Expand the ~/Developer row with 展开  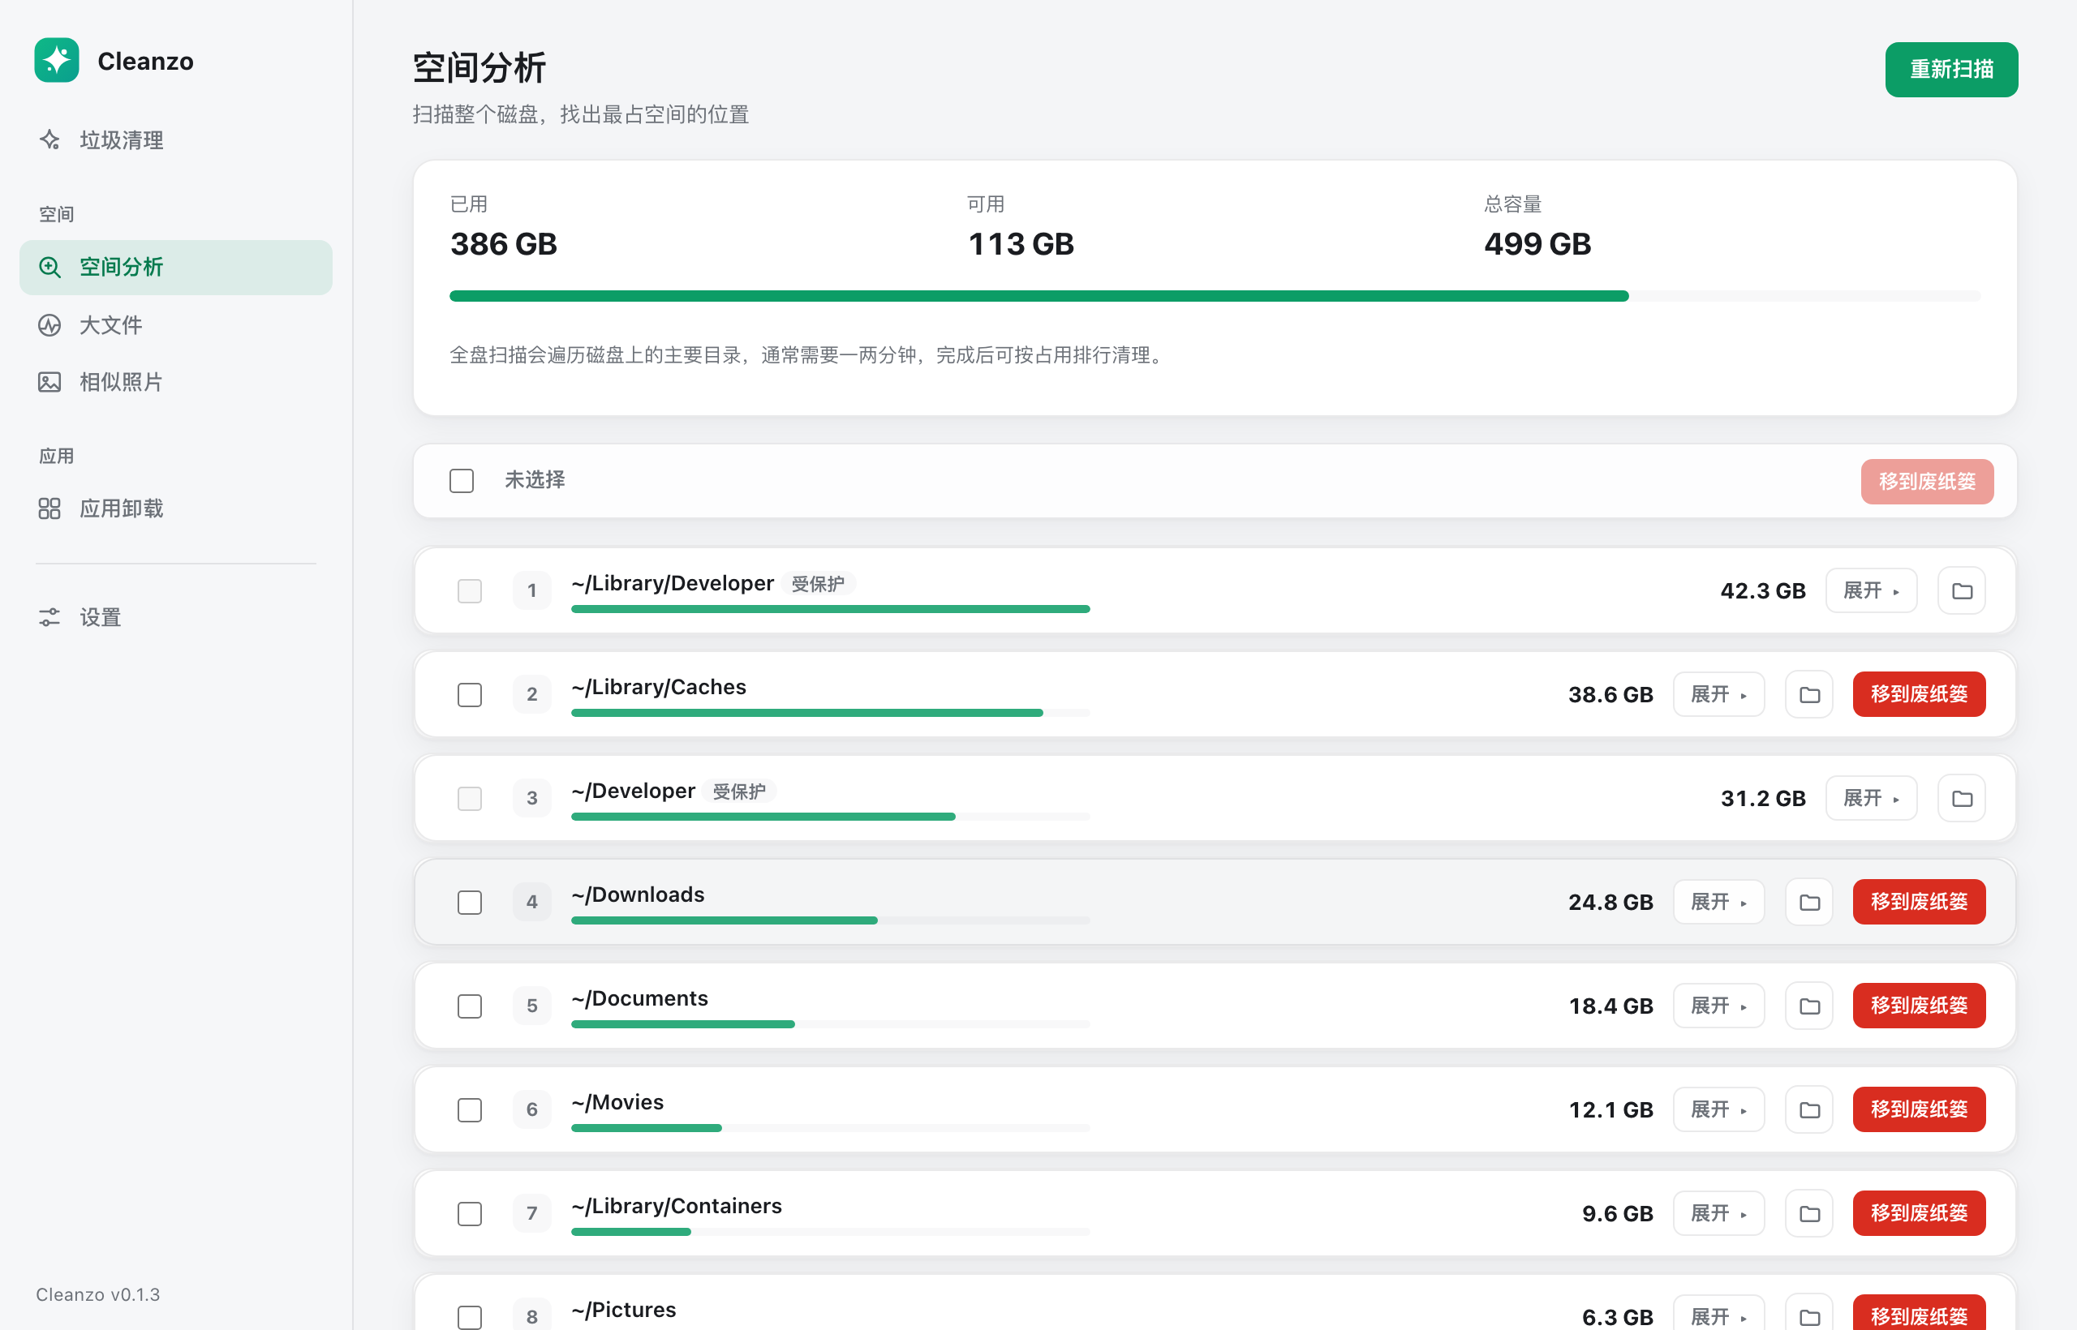click(1872, 798)
